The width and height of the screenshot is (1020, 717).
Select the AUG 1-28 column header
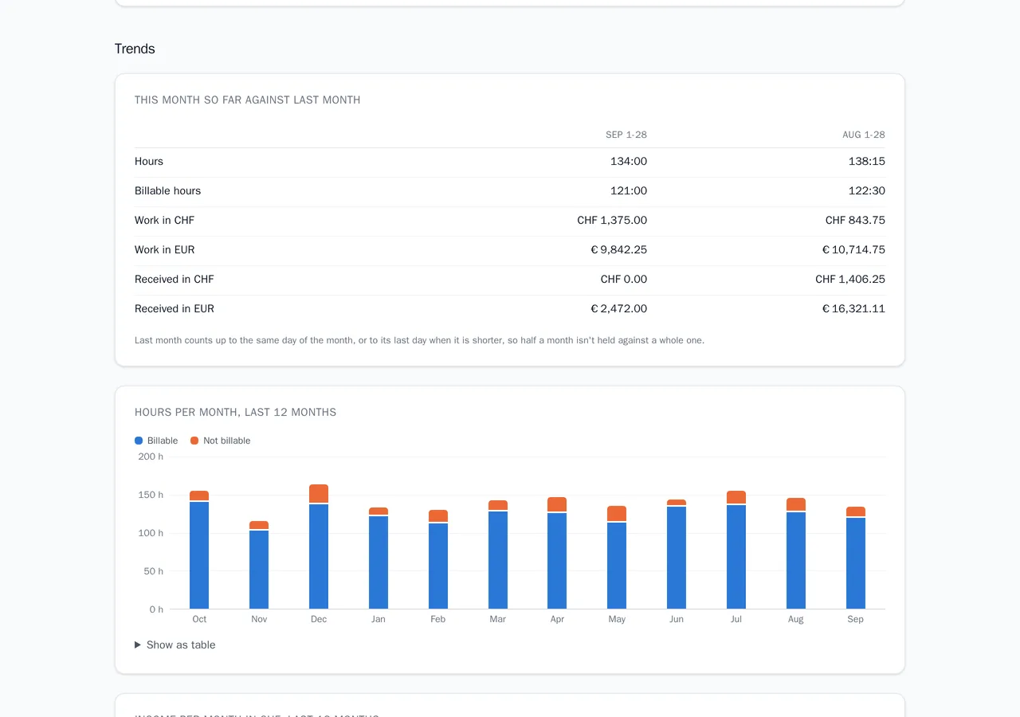point(864,135)
